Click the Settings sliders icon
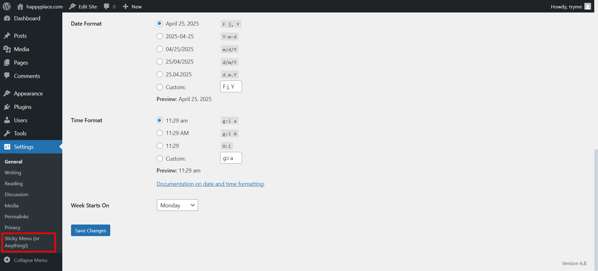Screen dimensions: 598x271 (x=7, y=147)
